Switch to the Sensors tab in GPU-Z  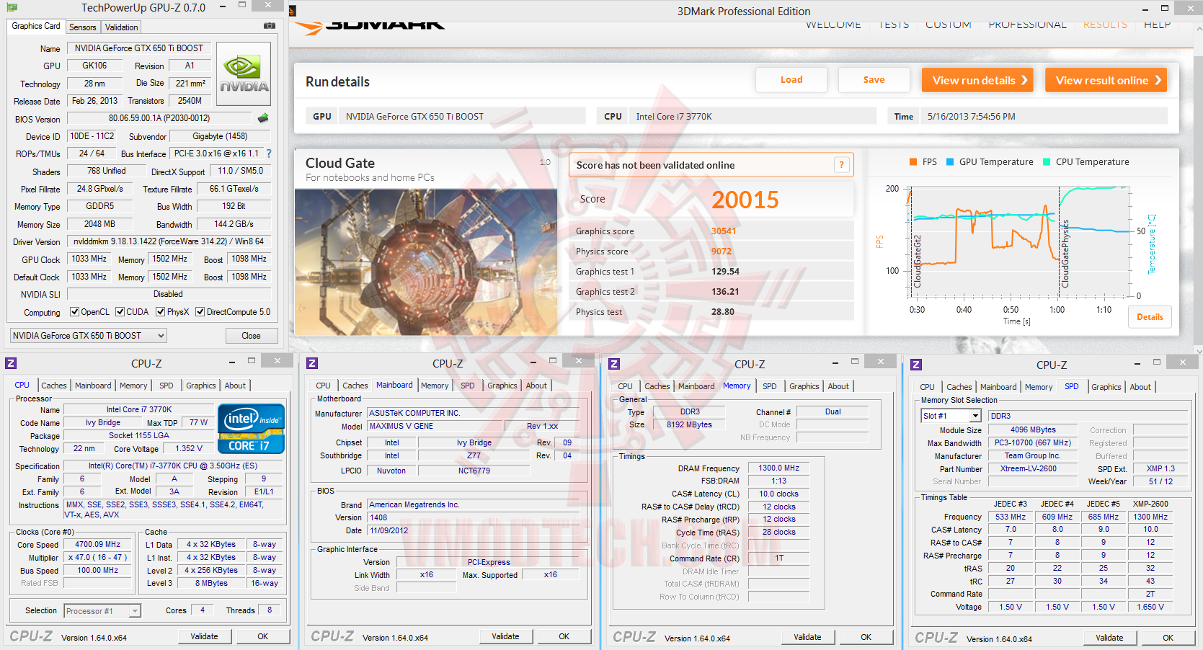point(82,27)
